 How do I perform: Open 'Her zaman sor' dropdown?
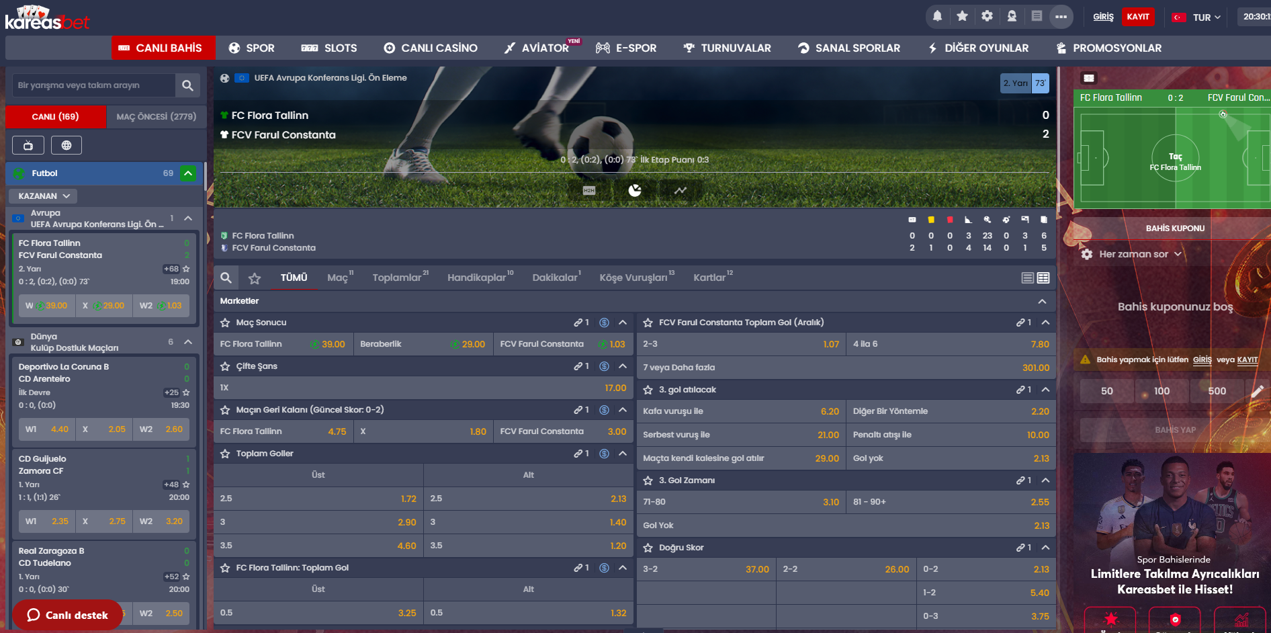coord(1140,254)
